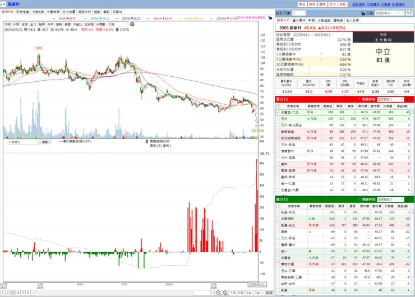Toggle the 外資 chart button
Viewport: 415px width, 297px height.
(16, 24)
